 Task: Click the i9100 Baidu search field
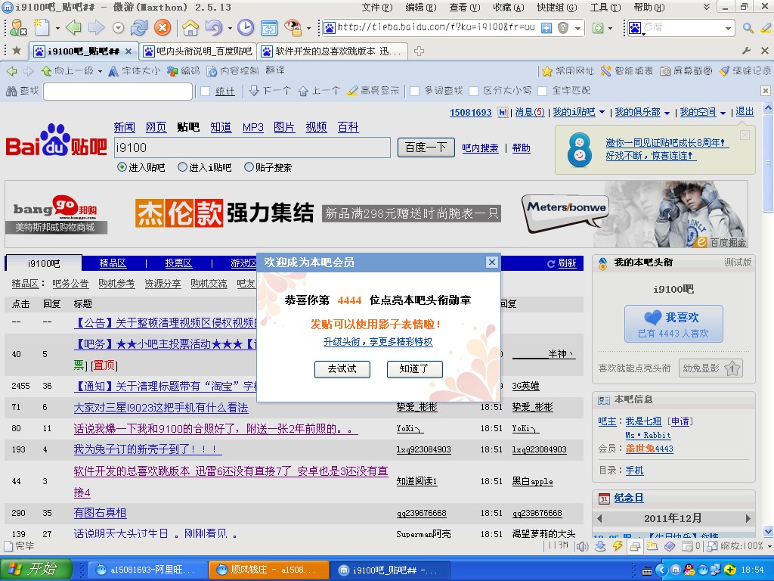(x=252, y=148)
